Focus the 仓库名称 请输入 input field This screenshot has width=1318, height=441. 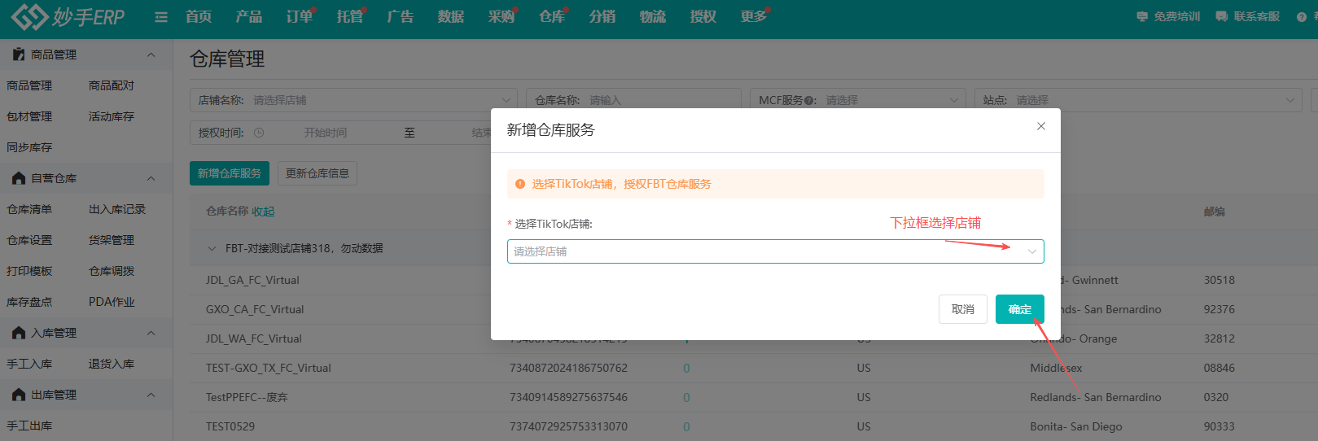(x=633, y=100)
